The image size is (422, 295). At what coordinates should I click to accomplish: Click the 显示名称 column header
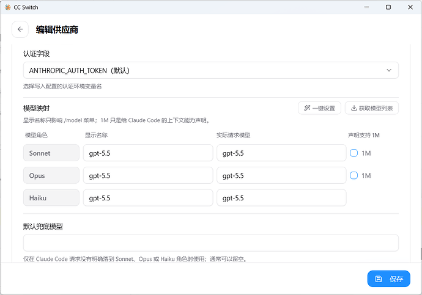(96, 135)
